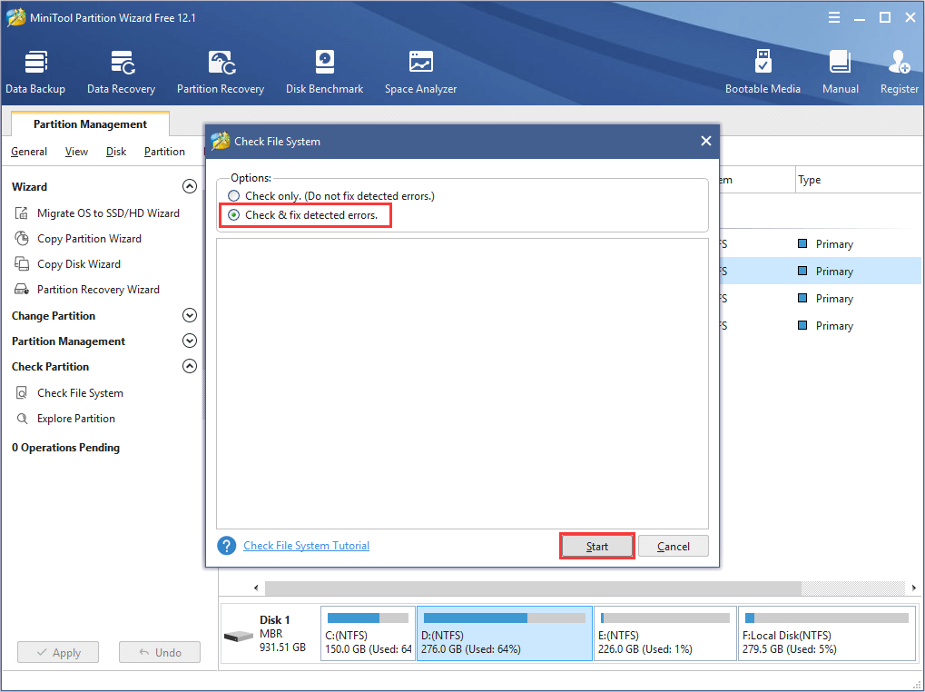925x692 pixels.
Task: Create Bootable Media
Action: click(x=763, y=72)
